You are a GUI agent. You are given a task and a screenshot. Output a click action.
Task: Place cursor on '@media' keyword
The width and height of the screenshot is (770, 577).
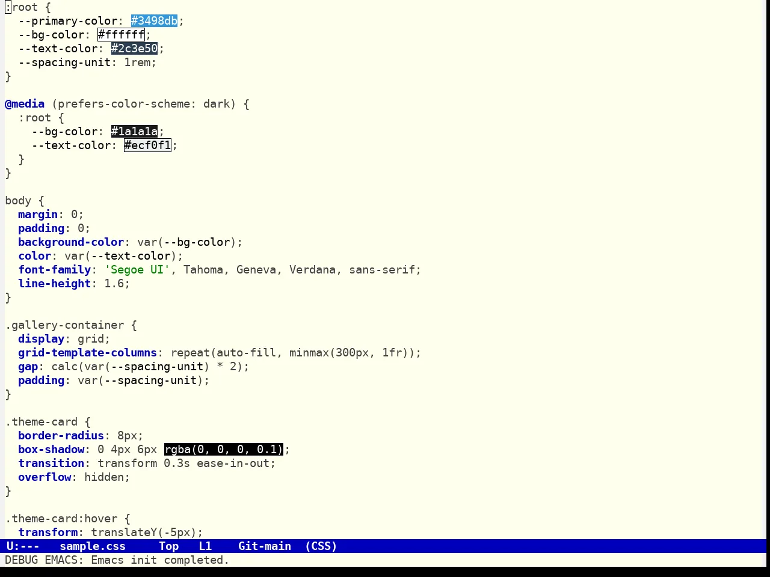pyautogui.click(x=25, y=104)
